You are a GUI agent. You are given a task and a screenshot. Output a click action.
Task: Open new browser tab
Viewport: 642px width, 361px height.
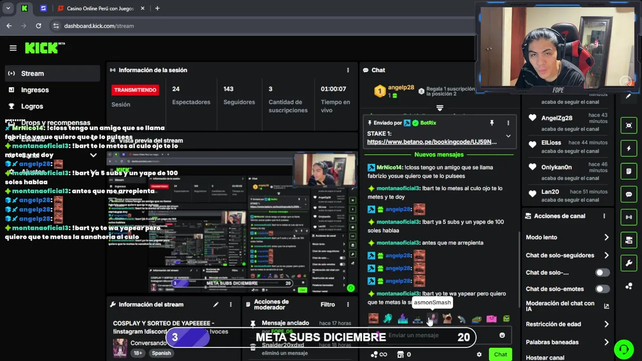click(x=157, y=8)
